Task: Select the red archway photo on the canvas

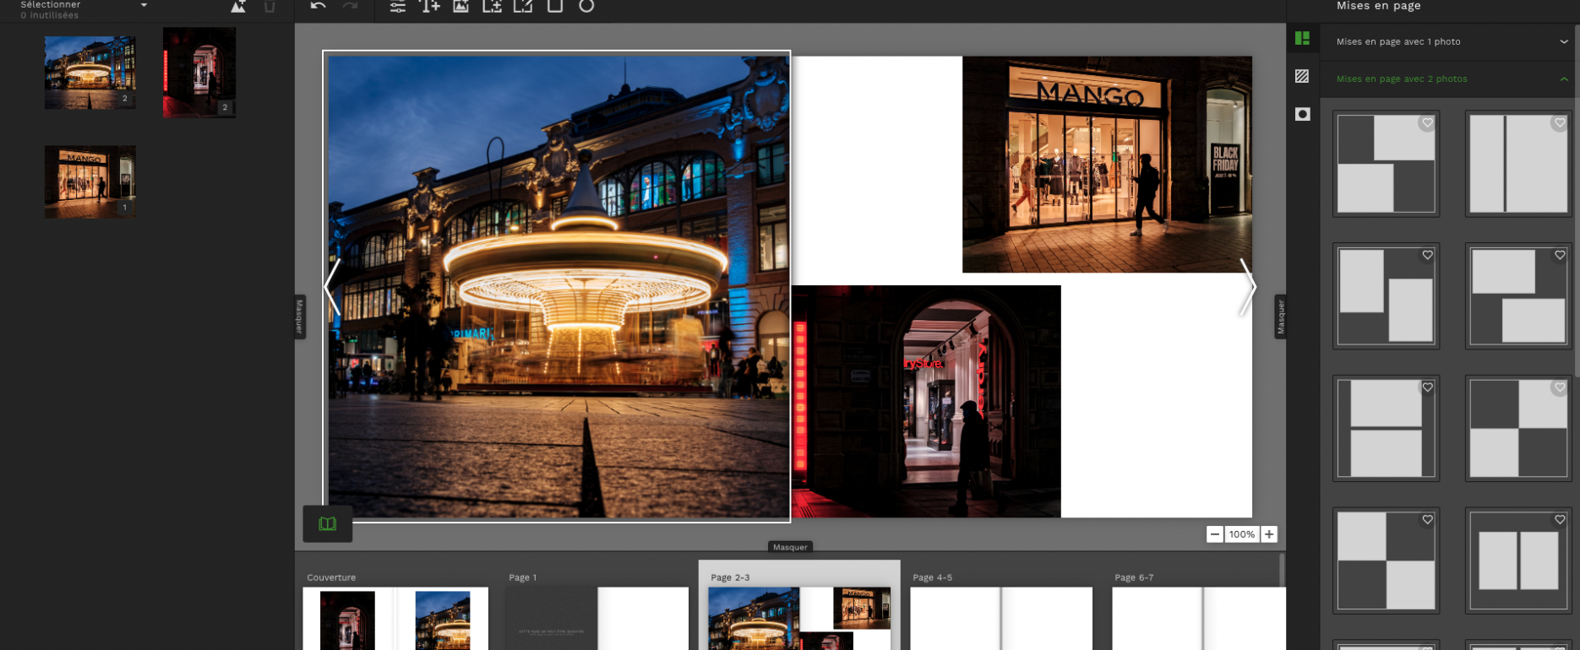Action: 926,401
